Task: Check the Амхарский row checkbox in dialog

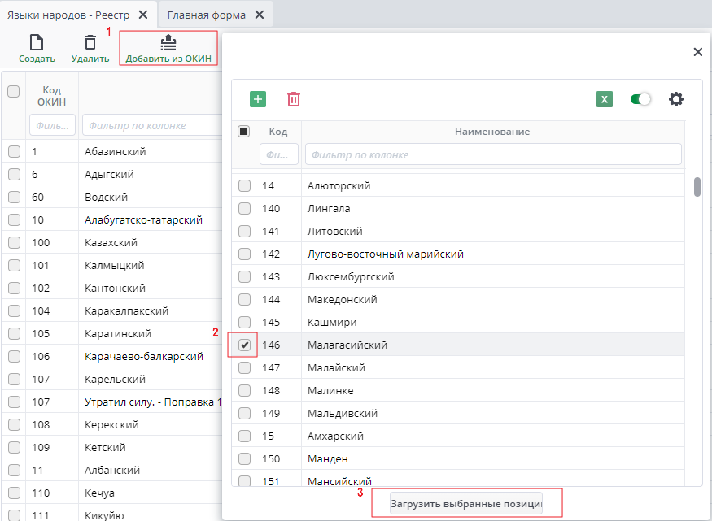Action: pyautogui.click(x=244, y=436)
